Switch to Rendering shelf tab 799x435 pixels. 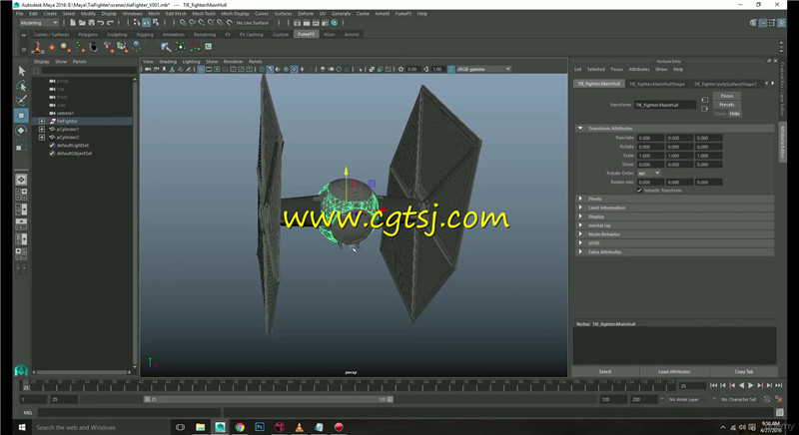[x=205, y=35]
